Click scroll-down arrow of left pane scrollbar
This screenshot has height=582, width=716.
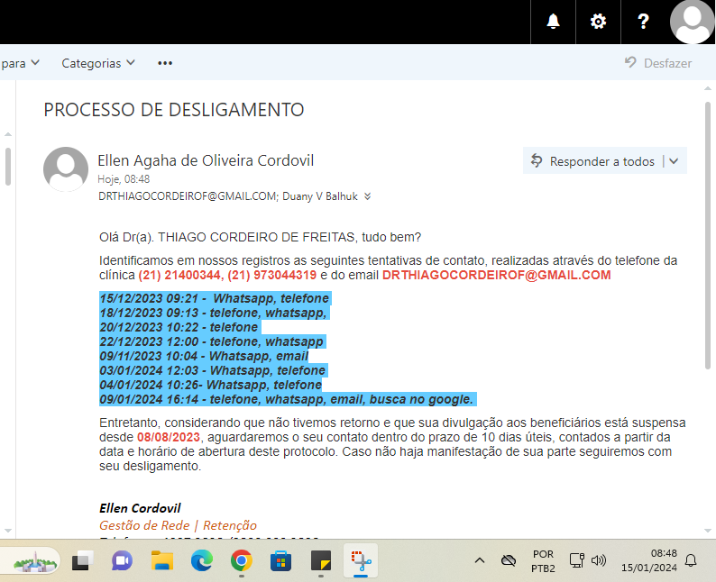coord(8,531)
